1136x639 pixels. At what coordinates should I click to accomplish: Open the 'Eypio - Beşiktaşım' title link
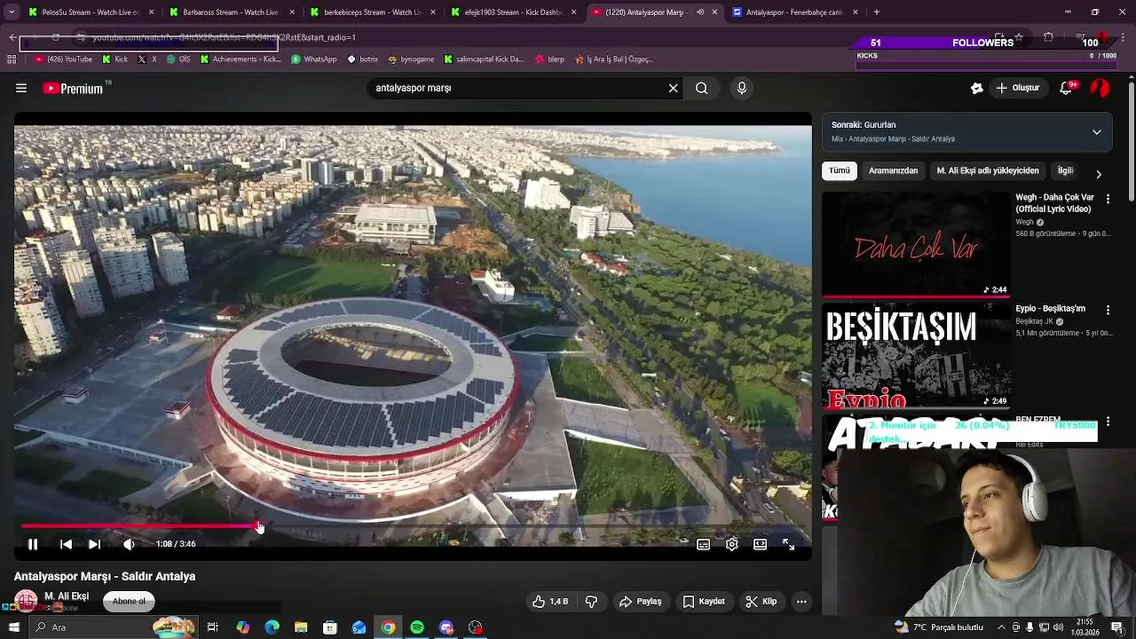(1050, 309)
